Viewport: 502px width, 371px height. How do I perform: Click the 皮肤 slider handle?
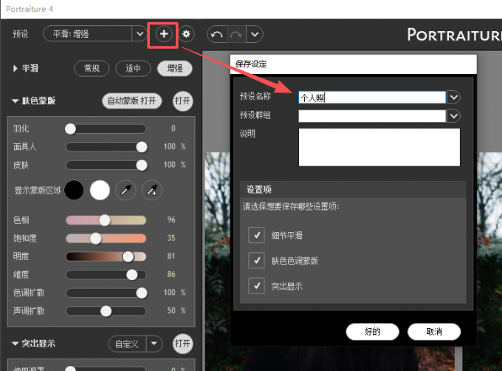(x=142, y=166)
